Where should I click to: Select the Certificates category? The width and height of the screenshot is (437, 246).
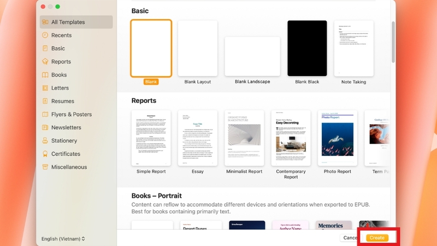(76, 154)
